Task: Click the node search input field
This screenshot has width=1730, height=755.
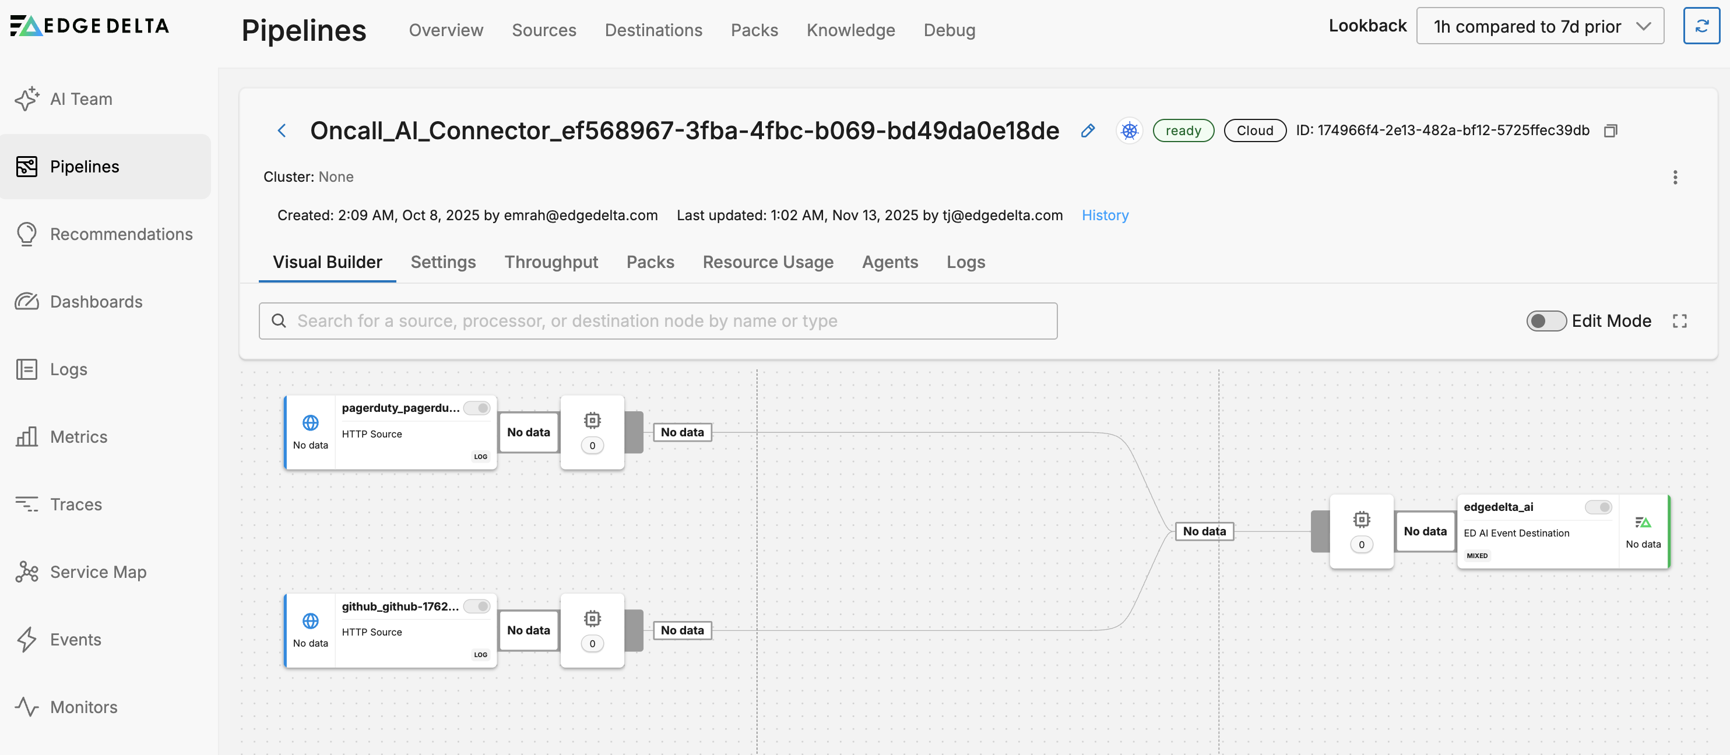Action: pyautogui.click(x=658, y=321)
